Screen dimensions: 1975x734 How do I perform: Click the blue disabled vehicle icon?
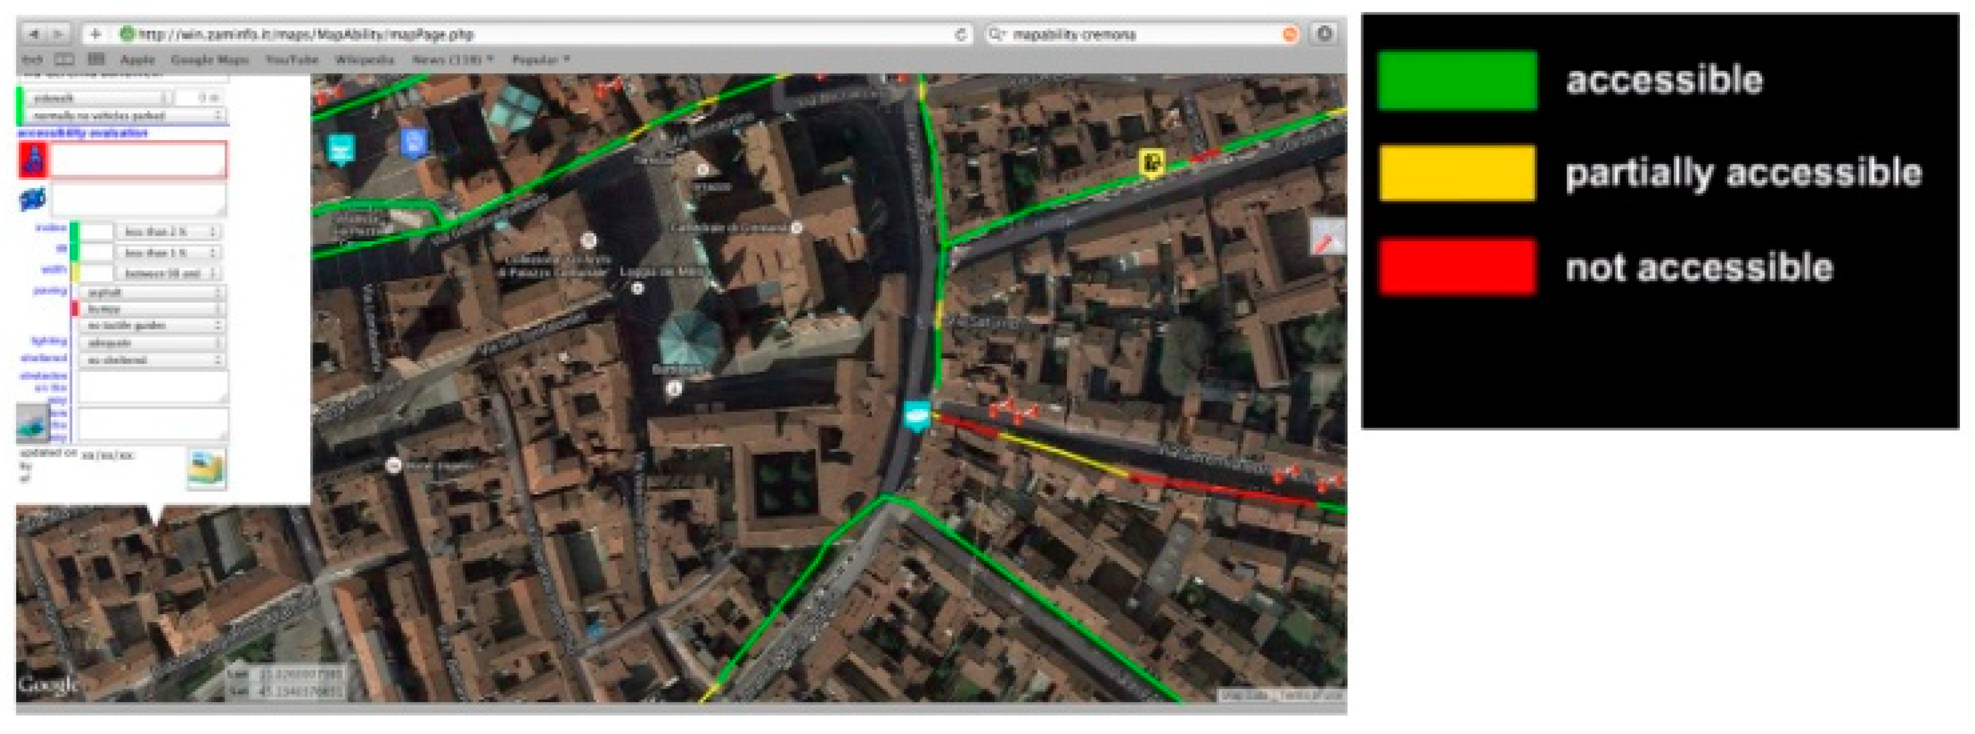(x=32, y=199)
